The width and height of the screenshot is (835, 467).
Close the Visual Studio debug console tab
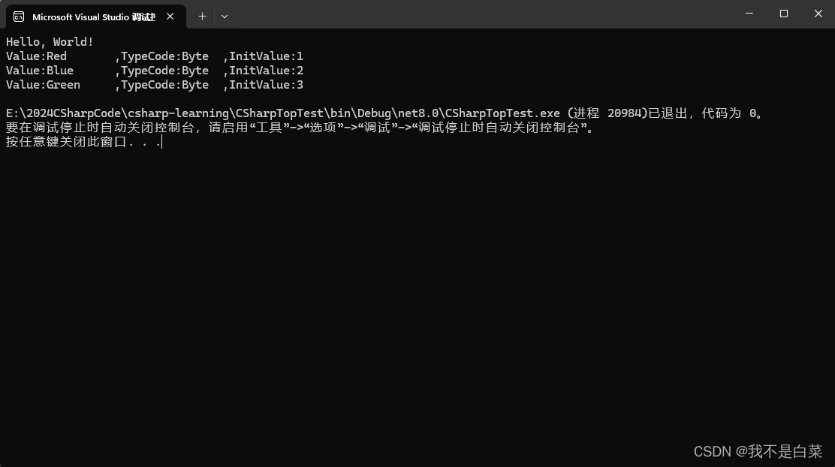click(170, 16)
